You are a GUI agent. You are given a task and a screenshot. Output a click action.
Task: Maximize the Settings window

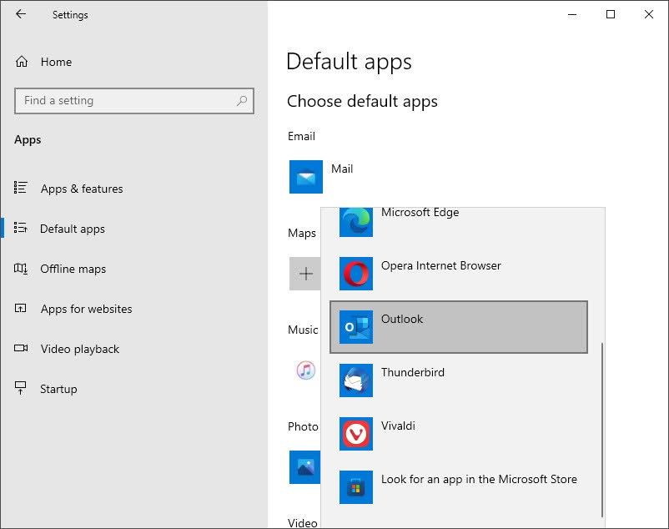[x=611, y=14]
